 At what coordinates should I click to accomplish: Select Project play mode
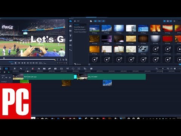[11, 62]
